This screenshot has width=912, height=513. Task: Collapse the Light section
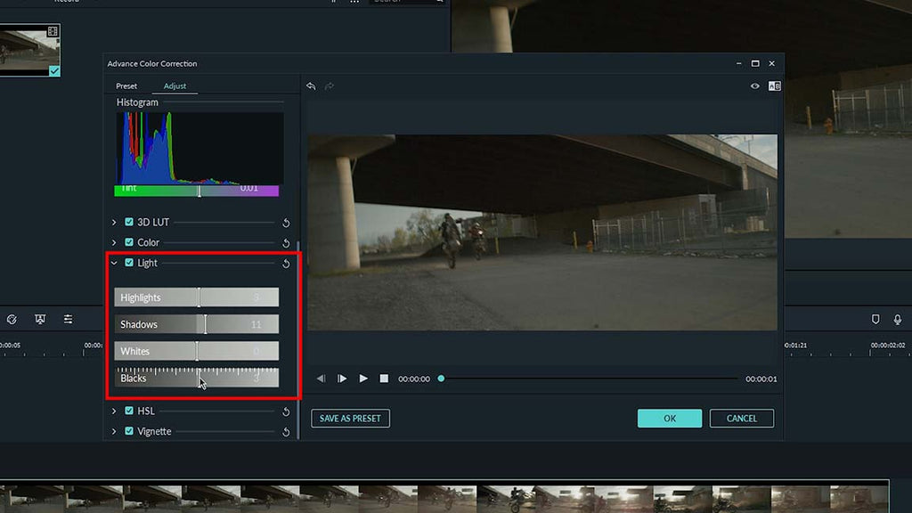coord(114,263)
